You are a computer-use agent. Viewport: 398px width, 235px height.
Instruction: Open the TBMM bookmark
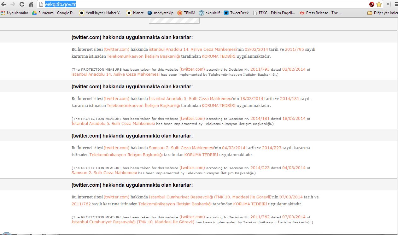pos(186,13)
